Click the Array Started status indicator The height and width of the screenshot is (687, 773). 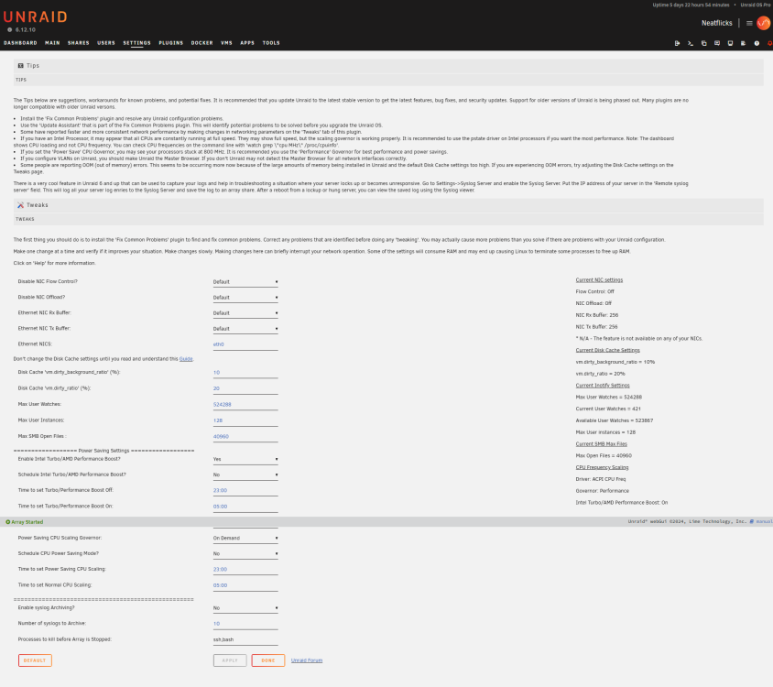[24, 522]
